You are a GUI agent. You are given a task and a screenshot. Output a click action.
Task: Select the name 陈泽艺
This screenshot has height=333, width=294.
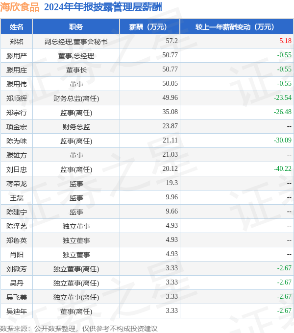click(17, 227)
